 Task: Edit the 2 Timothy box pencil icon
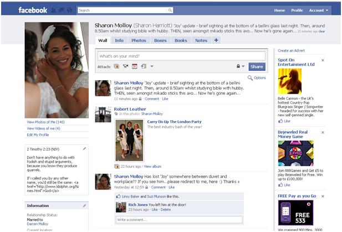pos(84,148)
